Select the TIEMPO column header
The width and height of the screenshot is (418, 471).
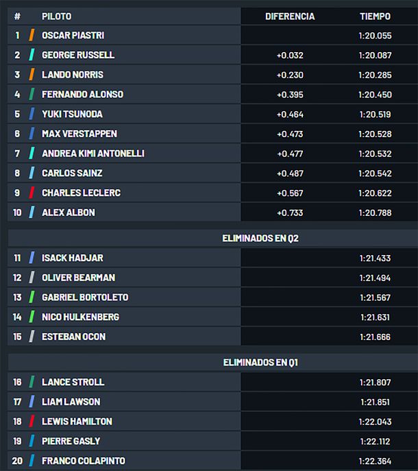coord(375,16)
